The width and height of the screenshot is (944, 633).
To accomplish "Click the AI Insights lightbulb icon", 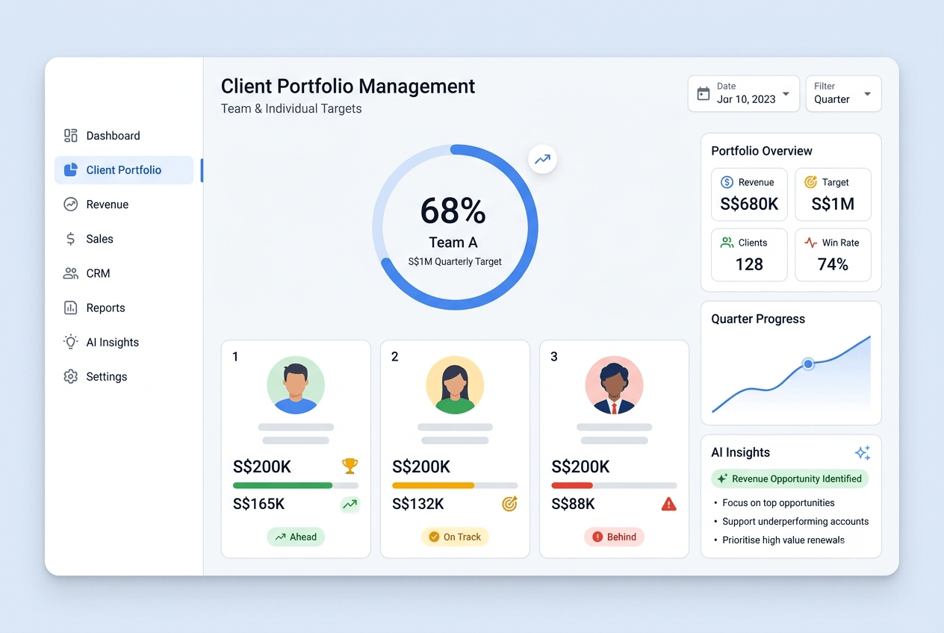I will (x=71, y=342).
